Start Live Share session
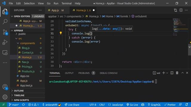This screenshot has height=107, width=191. (x=72, y=105)
